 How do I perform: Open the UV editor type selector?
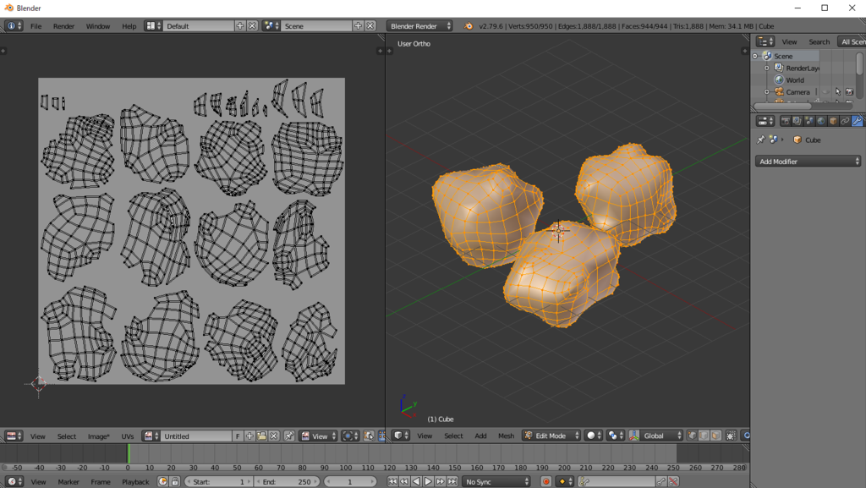[x=14, y=436]
